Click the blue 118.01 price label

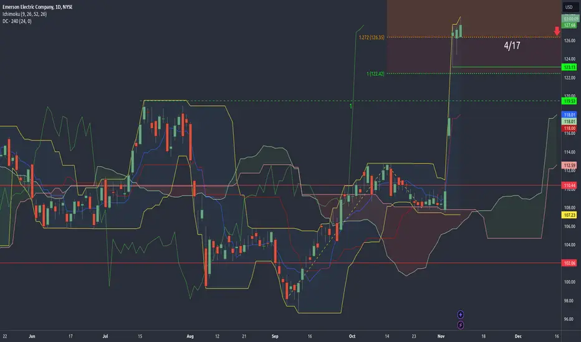pyautogui.click(x=569, y=114)
